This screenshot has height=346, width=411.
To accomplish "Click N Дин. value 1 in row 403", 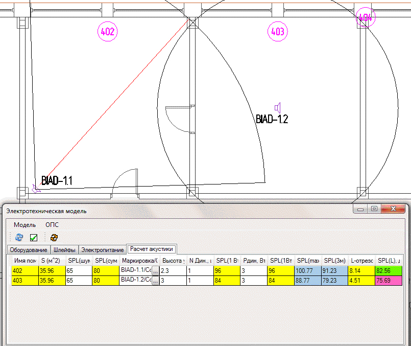I will coord(200,281).
